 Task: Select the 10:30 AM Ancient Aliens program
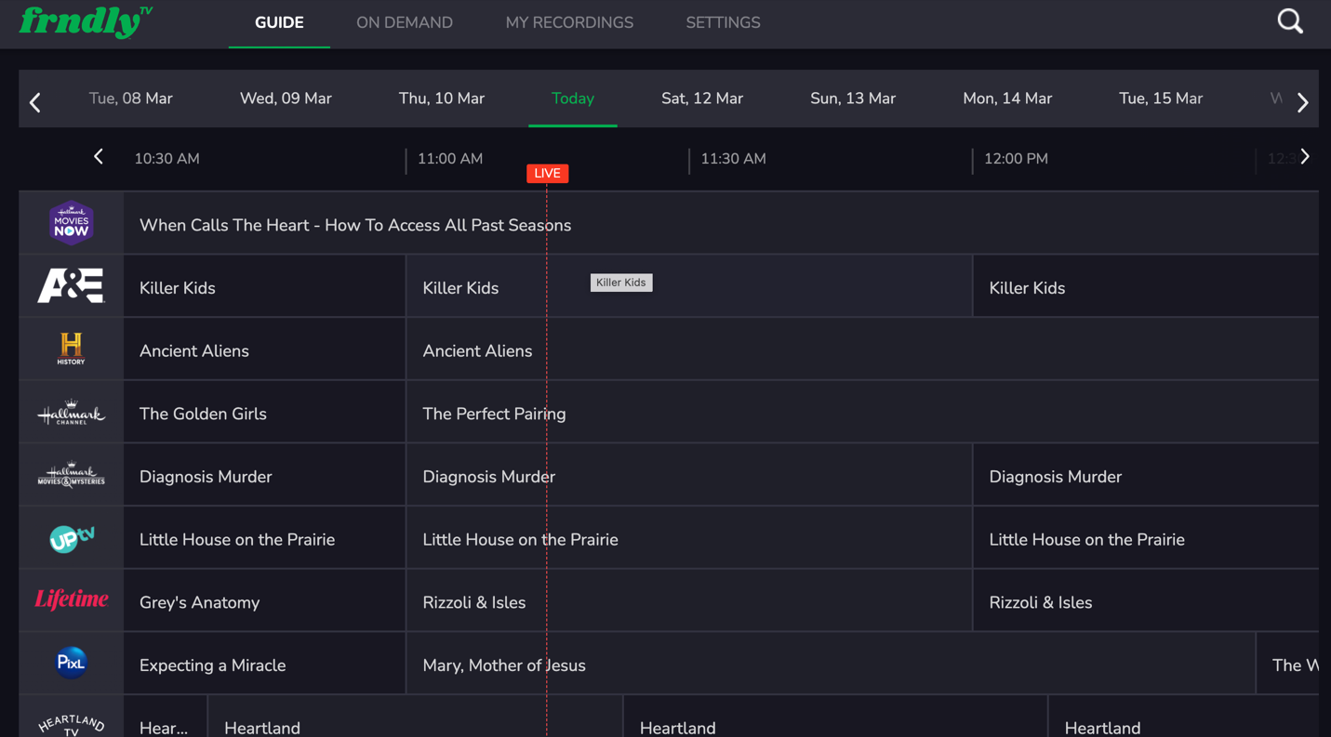(x=264, y=350)
